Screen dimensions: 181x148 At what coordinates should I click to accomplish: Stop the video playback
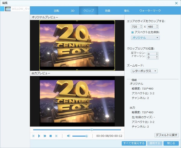point(51,136)
